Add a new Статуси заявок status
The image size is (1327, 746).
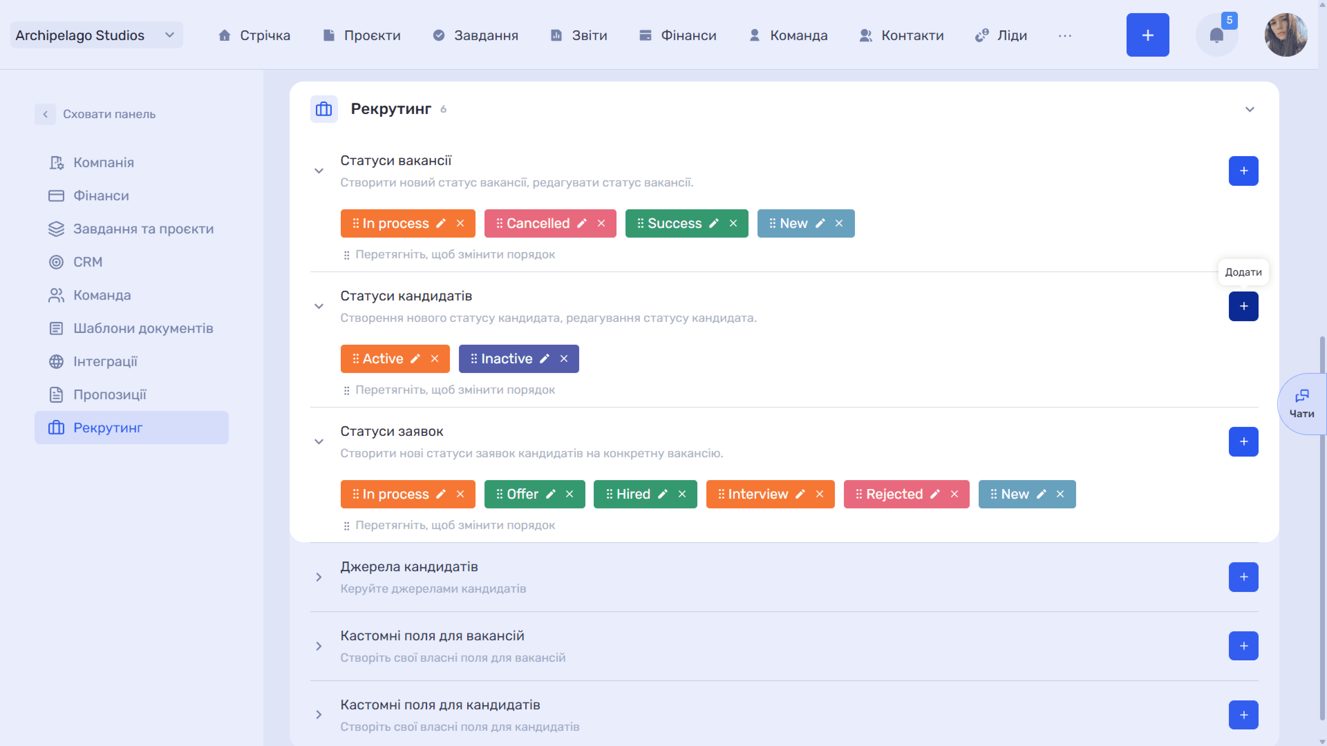point(1244,442)
